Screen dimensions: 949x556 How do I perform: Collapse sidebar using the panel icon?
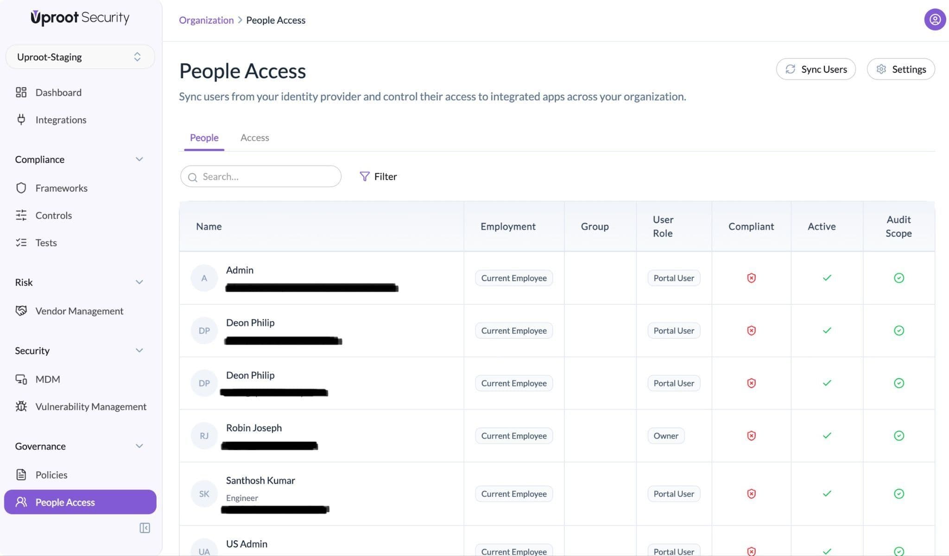pos(145,528)
